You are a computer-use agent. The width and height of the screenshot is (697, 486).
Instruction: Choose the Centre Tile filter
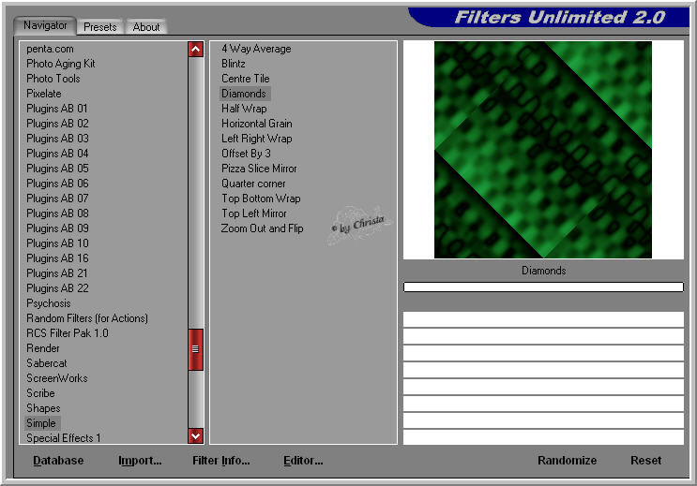[x=246, y=79]
